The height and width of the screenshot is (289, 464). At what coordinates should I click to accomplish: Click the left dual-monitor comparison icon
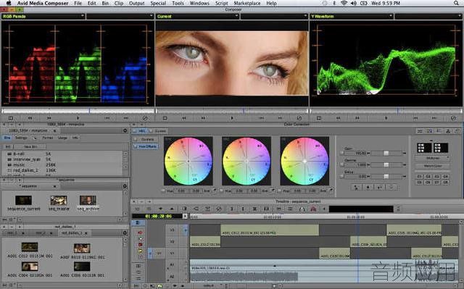(x=424, y=148)
